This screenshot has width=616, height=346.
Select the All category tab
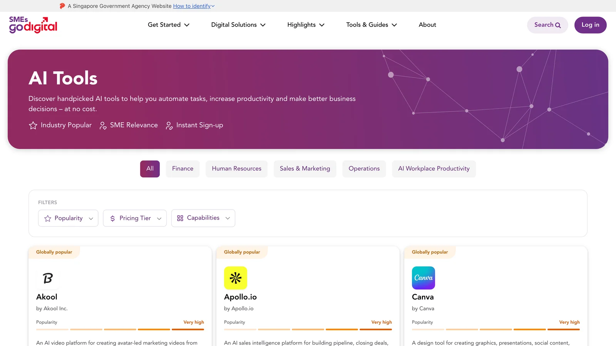(x=150, y=169)
